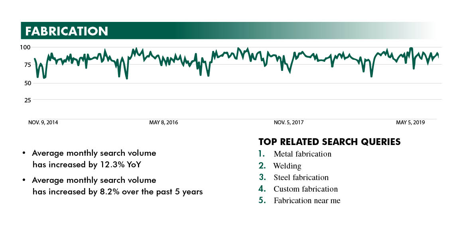
Task: Select the 25 y-axis label
Action: [28, 100]
